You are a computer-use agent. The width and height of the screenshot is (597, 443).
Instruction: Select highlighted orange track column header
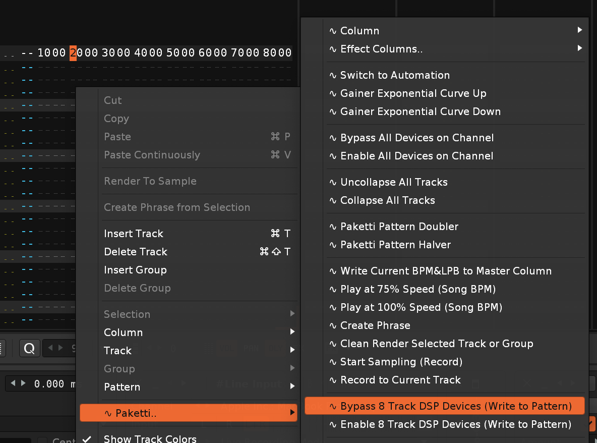click(x=73, y=52)
